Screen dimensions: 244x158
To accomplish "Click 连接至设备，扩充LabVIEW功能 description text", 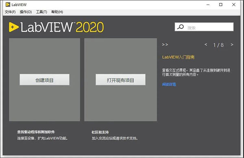I will 42,138.
